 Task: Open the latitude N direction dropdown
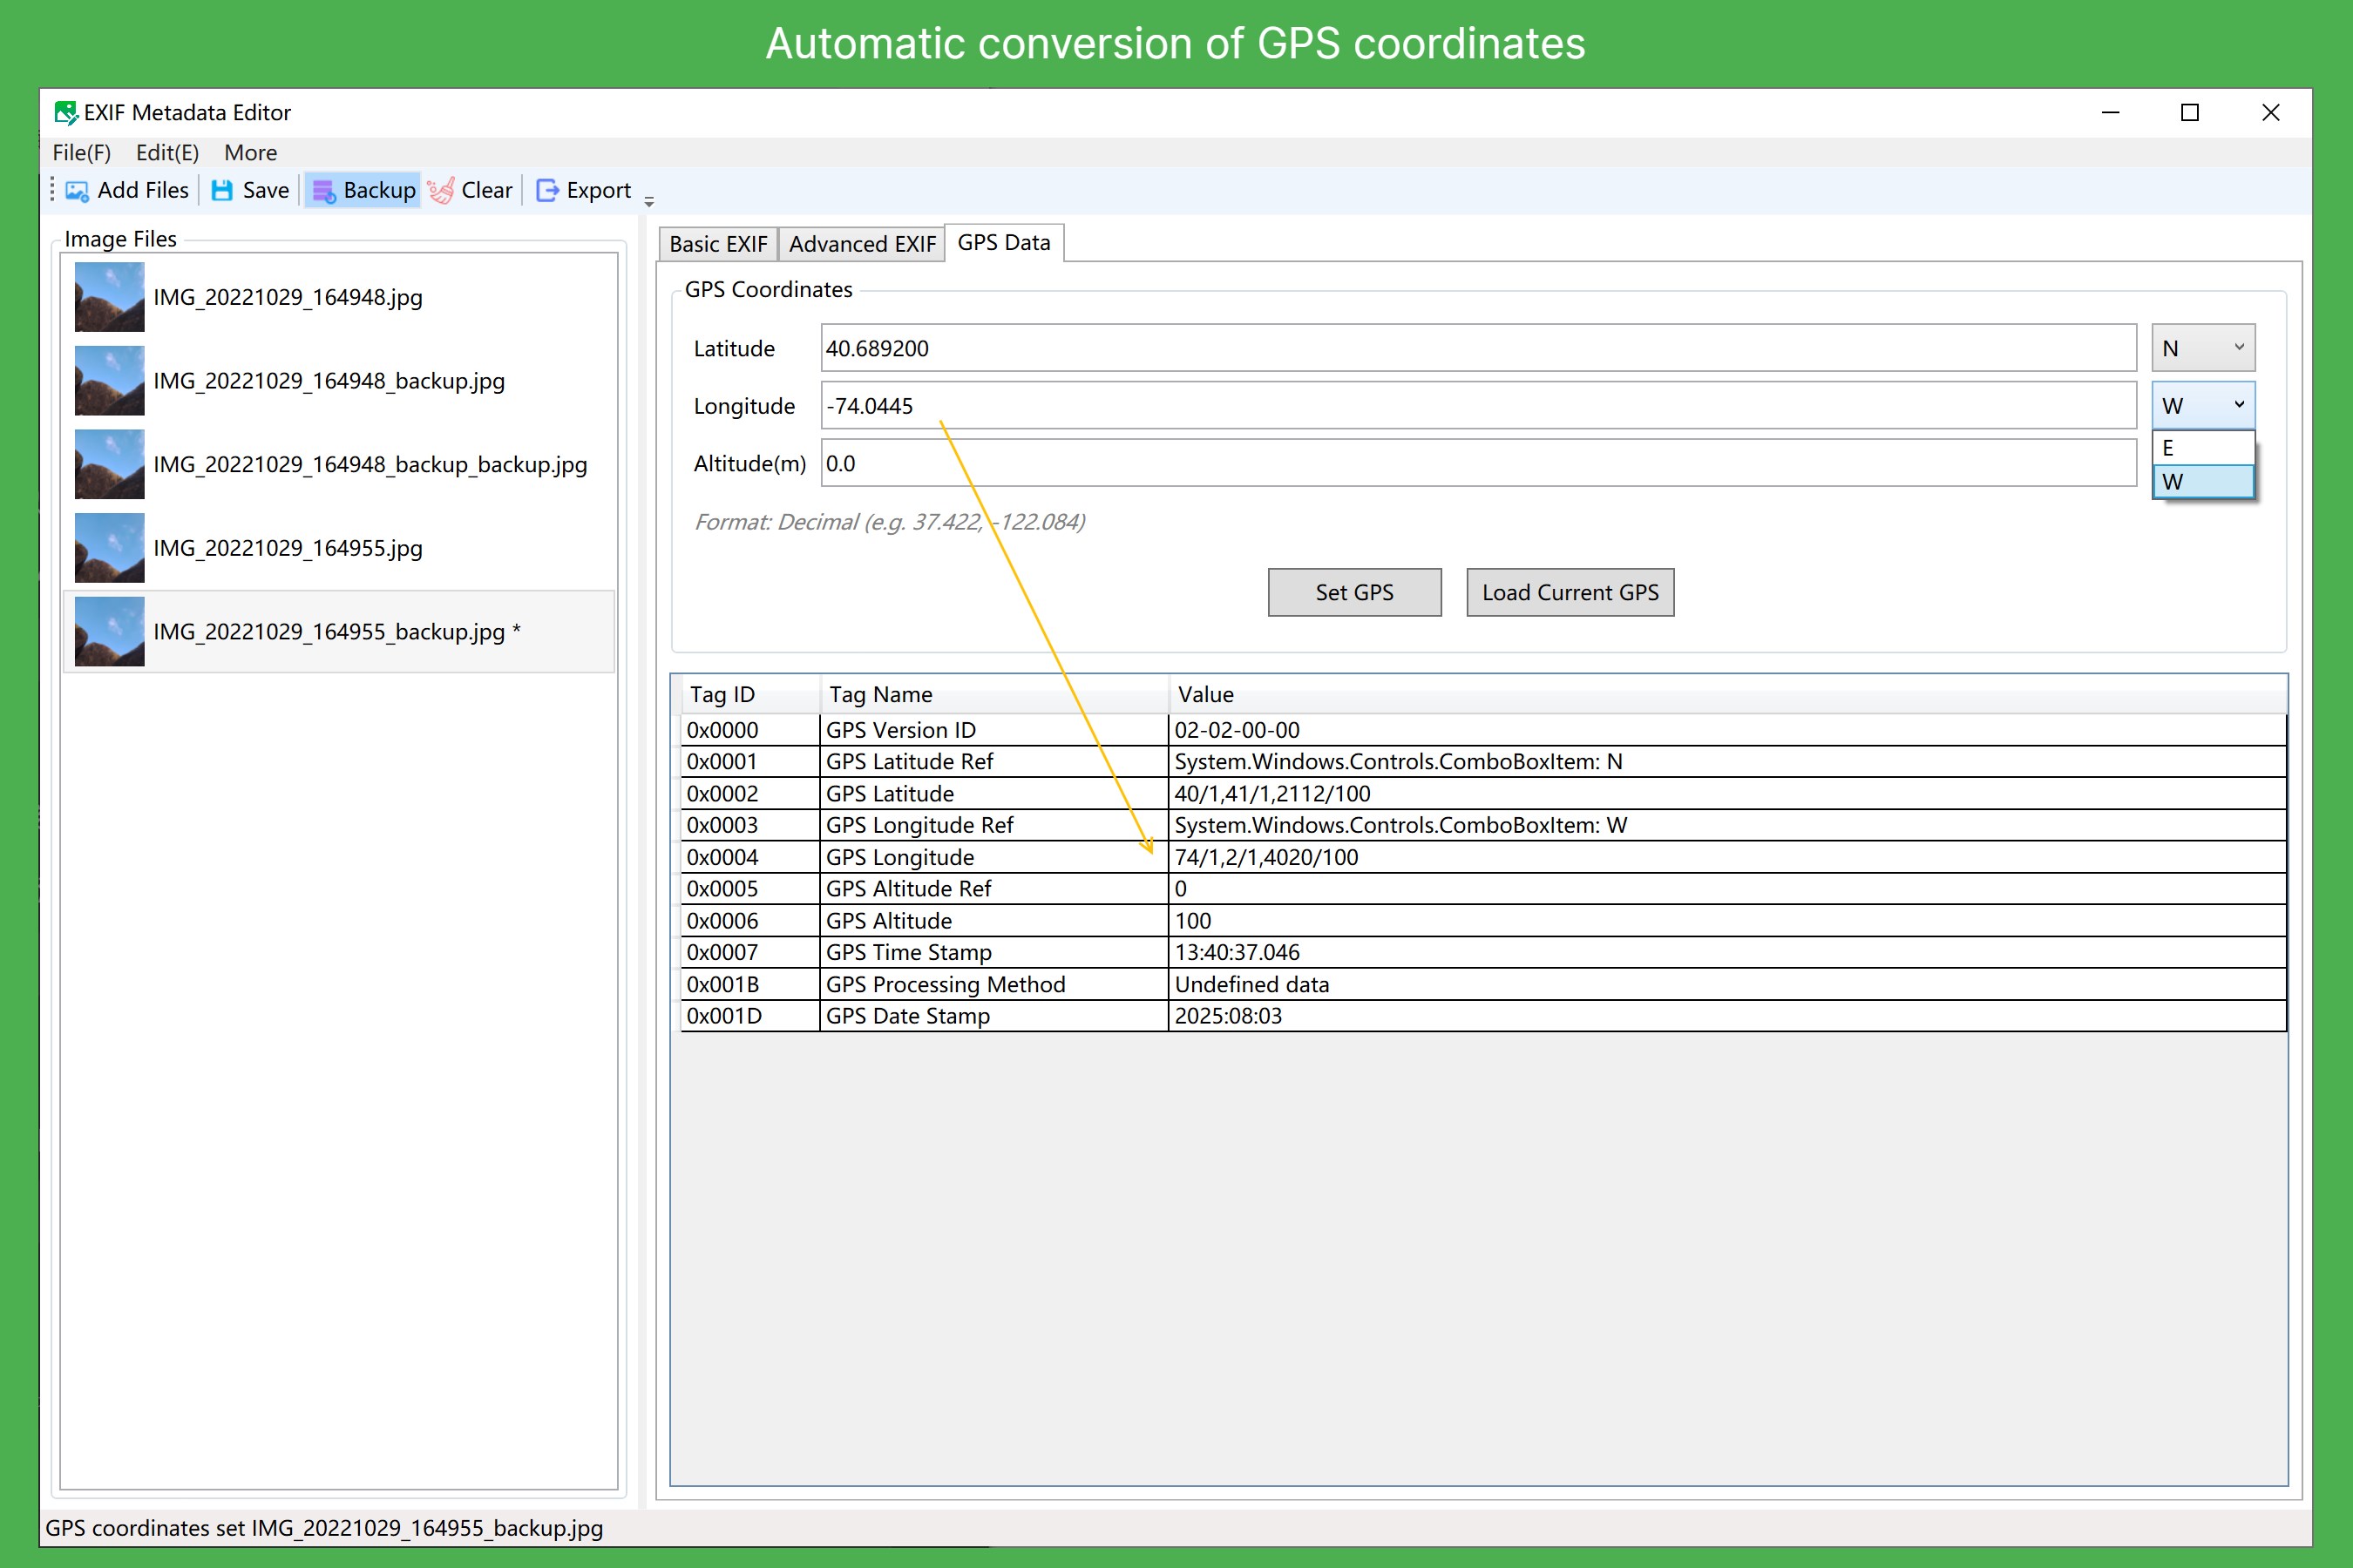click(x=2202, y=348)
